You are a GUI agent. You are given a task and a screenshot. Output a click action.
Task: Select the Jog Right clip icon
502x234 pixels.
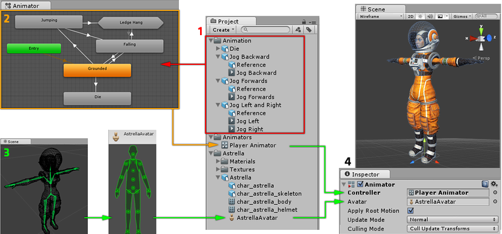tap(232, 129)
